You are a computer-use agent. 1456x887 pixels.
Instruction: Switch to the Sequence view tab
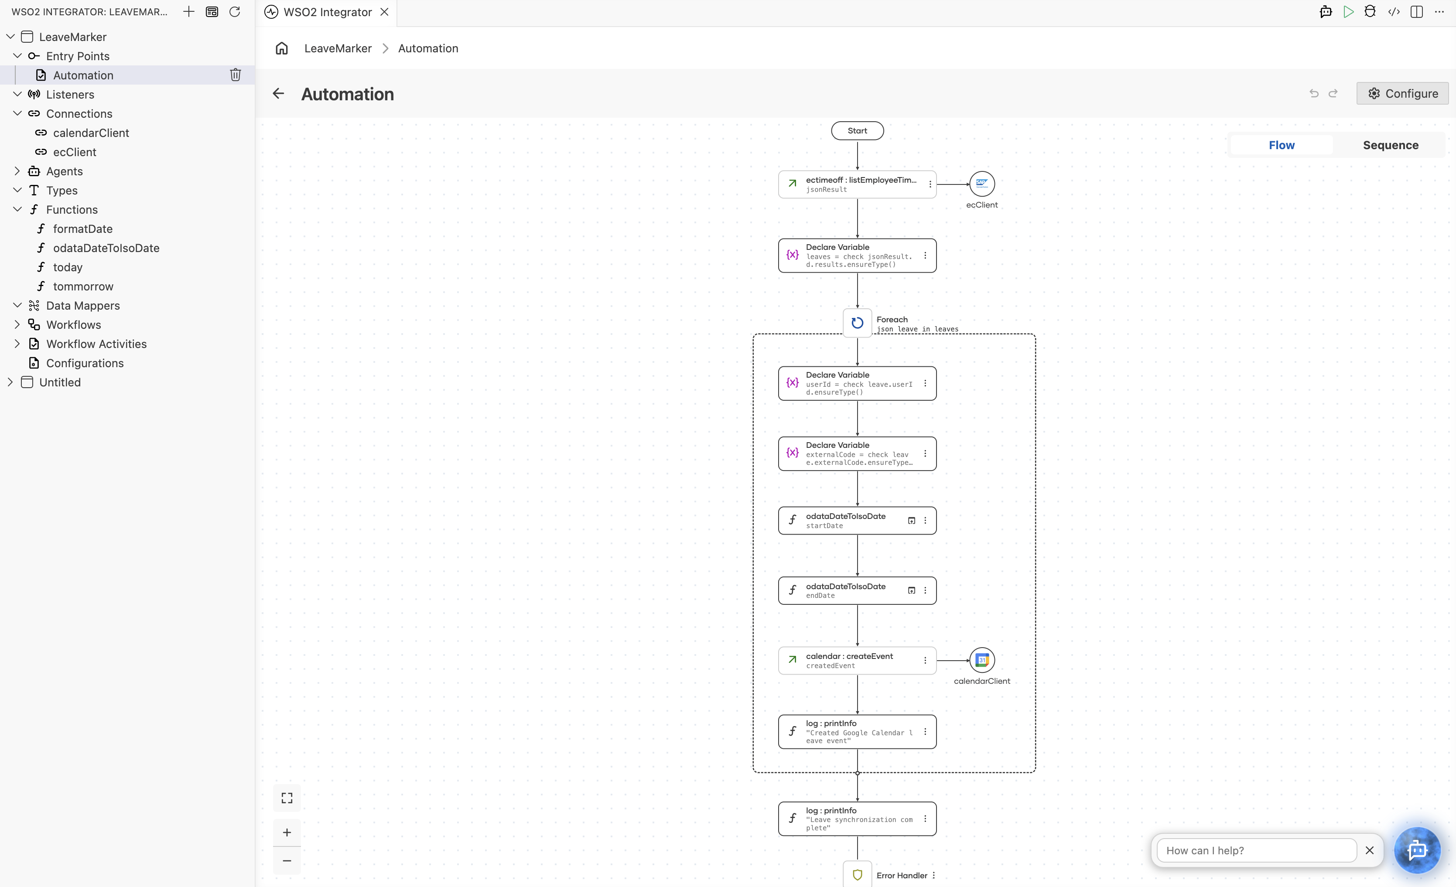point(1391,145)
